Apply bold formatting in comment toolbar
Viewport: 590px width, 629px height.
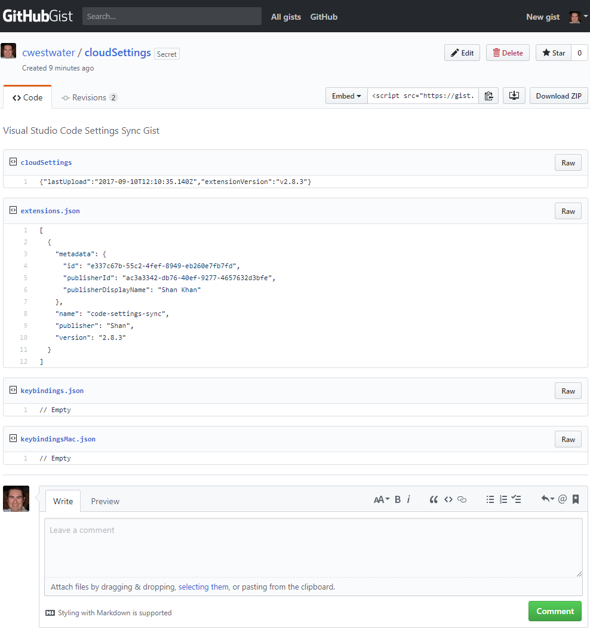[398, 499]
